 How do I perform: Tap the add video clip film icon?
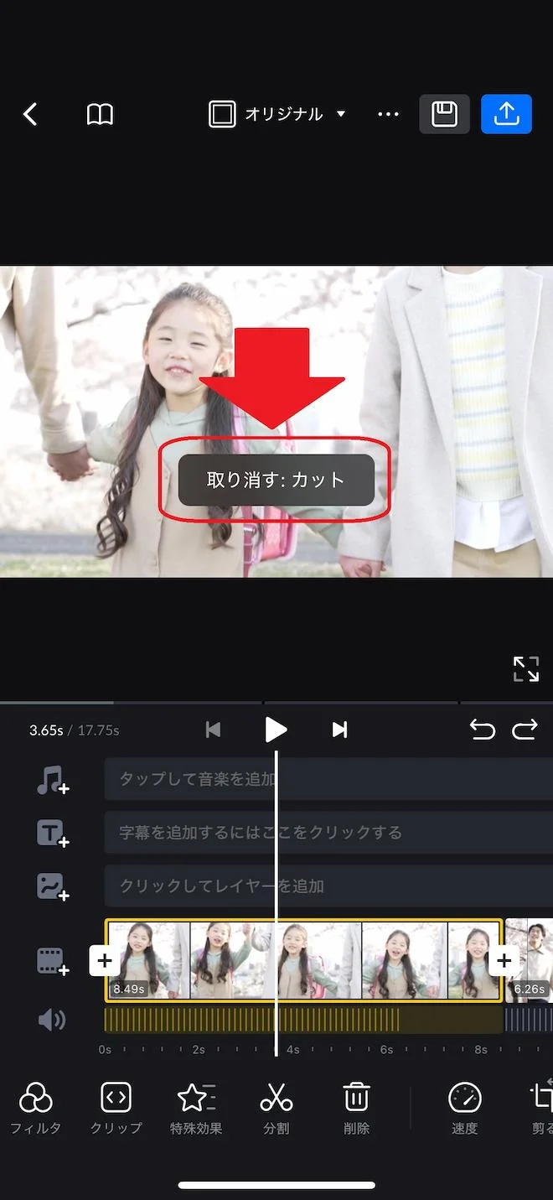(x=52, y=961)
